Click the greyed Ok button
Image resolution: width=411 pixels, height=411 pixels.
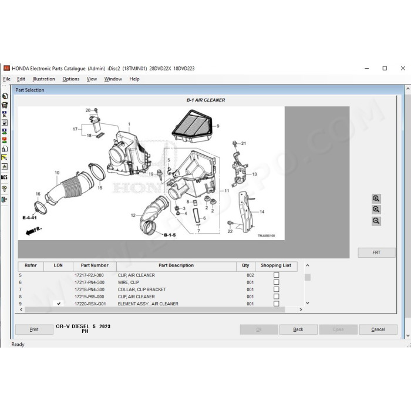click(x=259, y=329)
